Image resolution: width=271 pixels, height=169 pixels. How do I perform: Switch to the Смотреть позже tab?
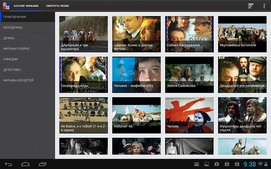[x=57, y=6]
